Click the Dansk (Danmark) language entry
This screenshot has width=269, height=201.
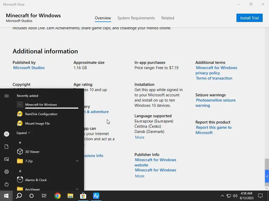click(x=149, y=132)
